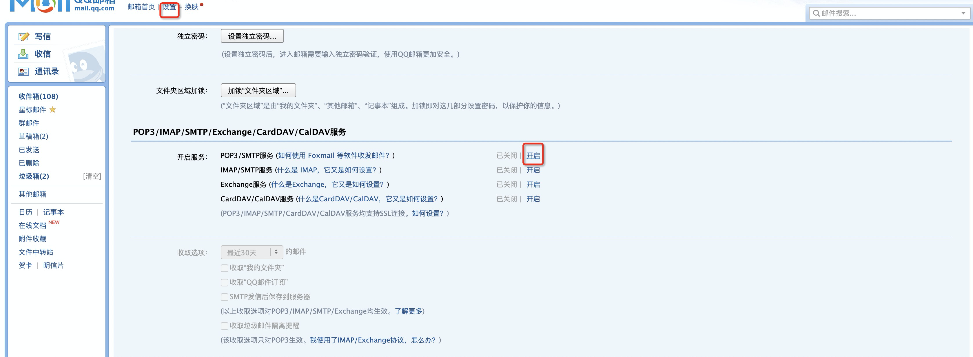Click the 加锁"文件夹区域"... button

pos(258,91)
